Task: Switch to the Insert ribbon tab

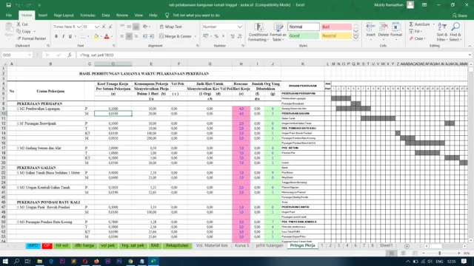Action: pyautogui.click(x=43, y=15)
